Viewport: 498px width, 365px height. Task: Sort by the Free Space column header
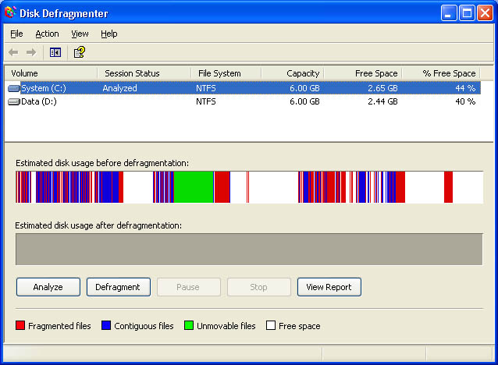[x=363, y=73]
